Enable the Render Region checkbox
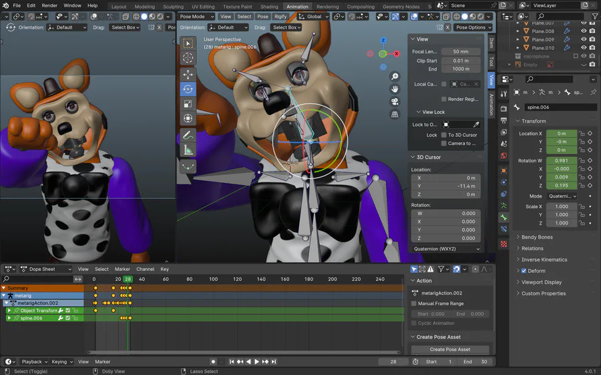Screen dimensions: 601x375 [x=444, y=99]
